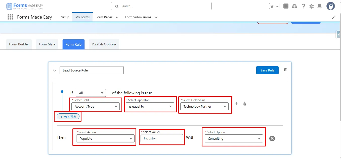Open the Publish Options tab

104,44
